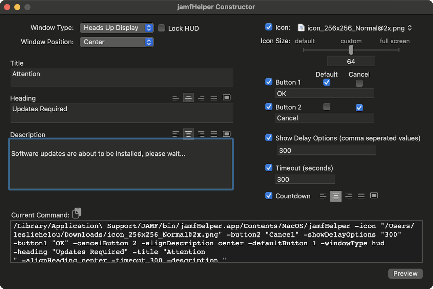The width and height of the screenshot is (433, 289).
Task: Open the Window Type dropdown
Action: [117, 28]
